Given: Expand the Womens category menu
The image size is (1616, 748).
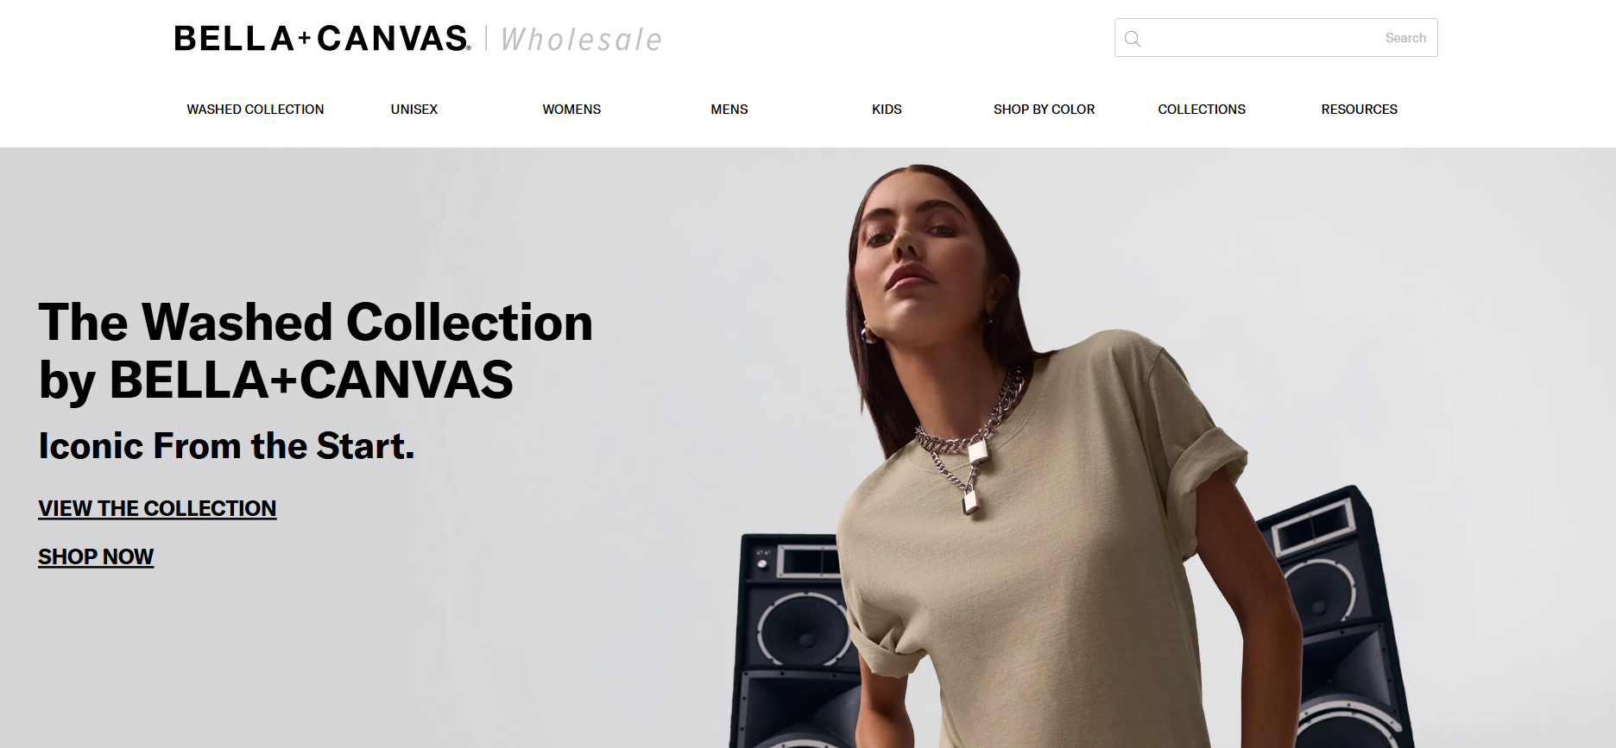Looking at the screenshot, I should [x=571, y=110].
